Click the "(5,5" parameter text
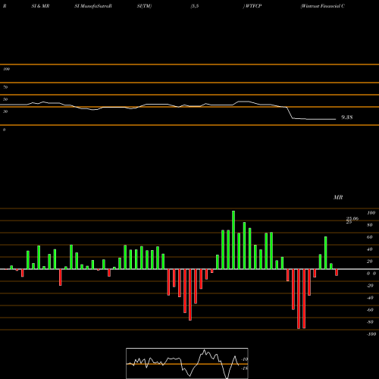Screen dimensions: 379x379 [x=195, y=6]
